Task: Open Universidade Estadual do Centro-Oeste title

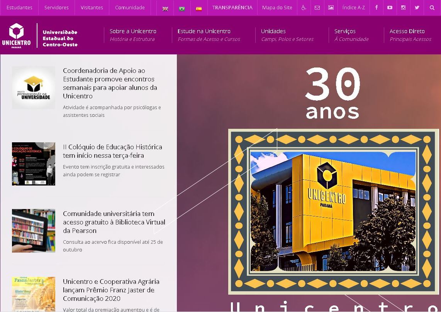Action: tap(60, 38)
